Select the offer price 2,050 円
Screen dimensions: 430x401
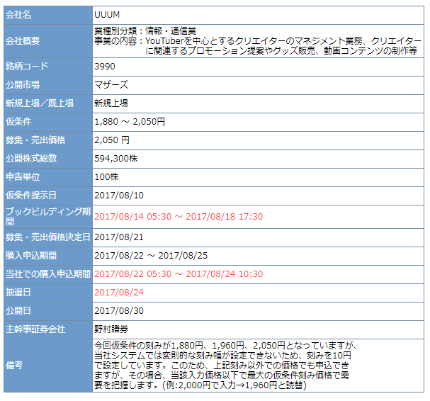[112, 140]
